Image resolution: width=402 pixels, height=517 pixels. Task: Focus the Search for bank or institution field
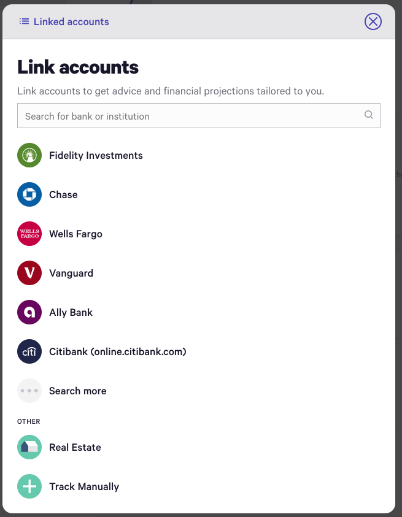[x=199, y=116]
